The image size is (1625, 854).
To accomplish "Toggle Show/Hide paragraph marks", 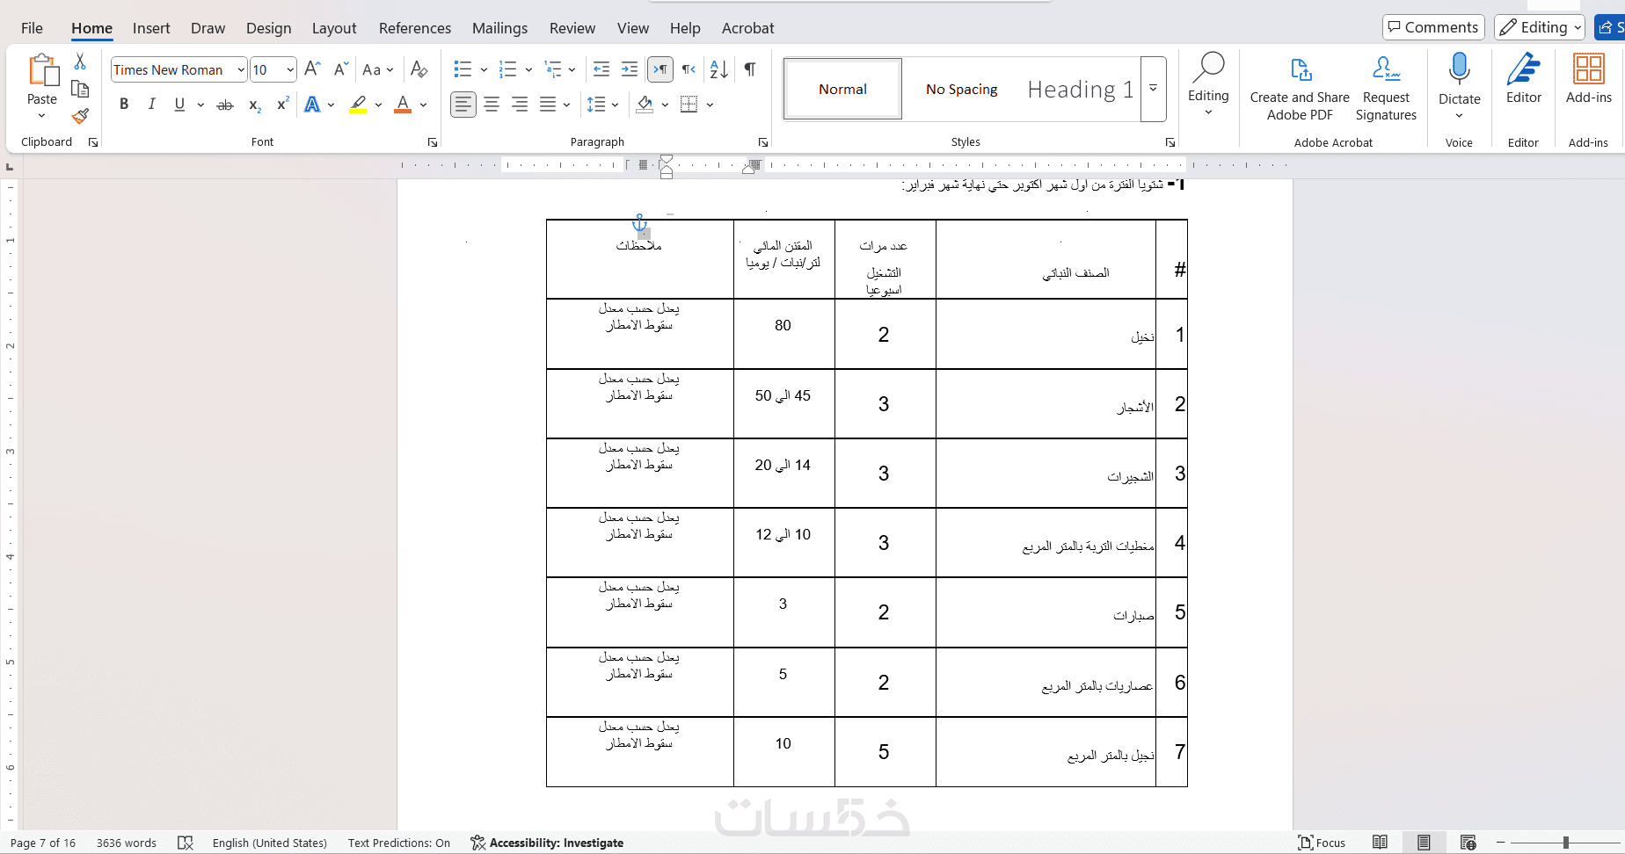I will (x=750, y=69).
